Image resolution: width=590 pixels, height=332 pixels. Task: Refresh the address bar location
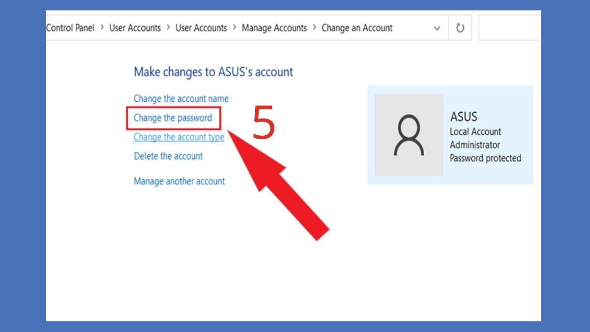coord(460,28)
